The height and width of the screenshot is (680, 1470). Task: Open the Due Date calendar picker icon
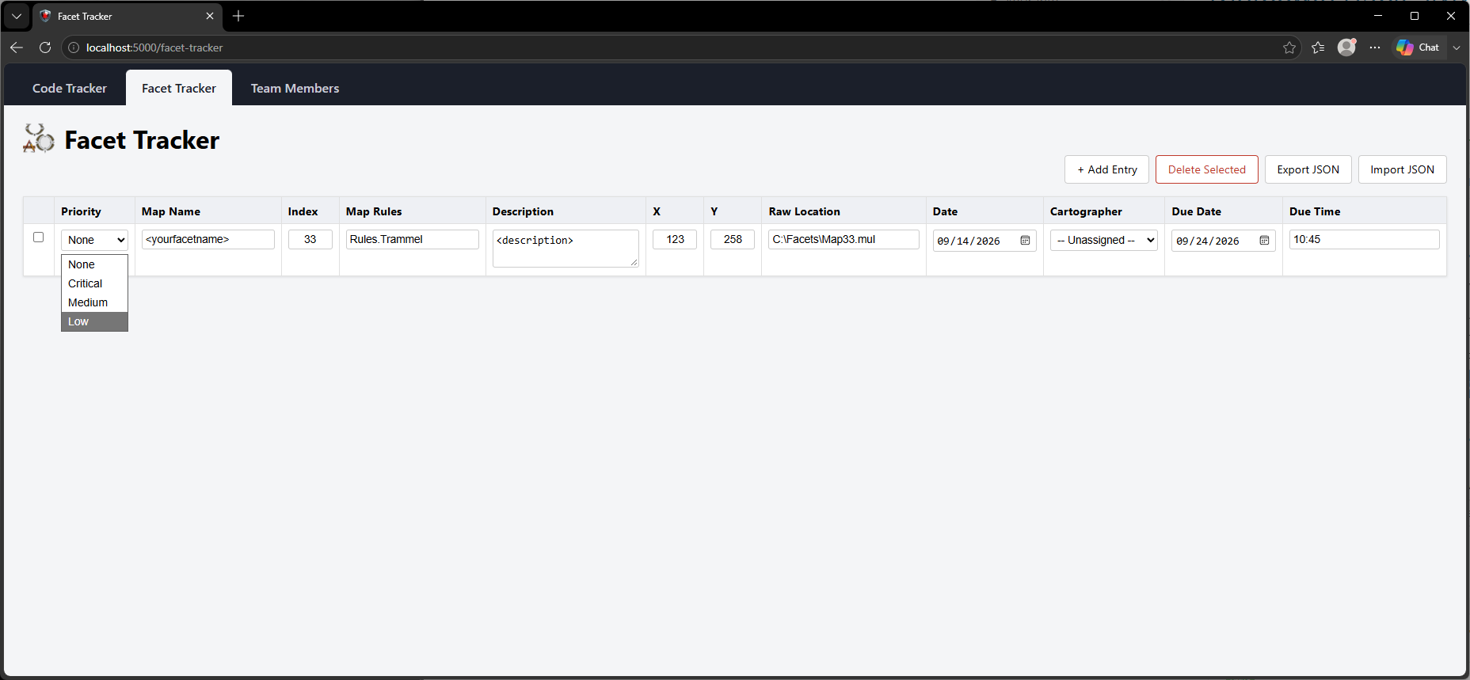1265,241
